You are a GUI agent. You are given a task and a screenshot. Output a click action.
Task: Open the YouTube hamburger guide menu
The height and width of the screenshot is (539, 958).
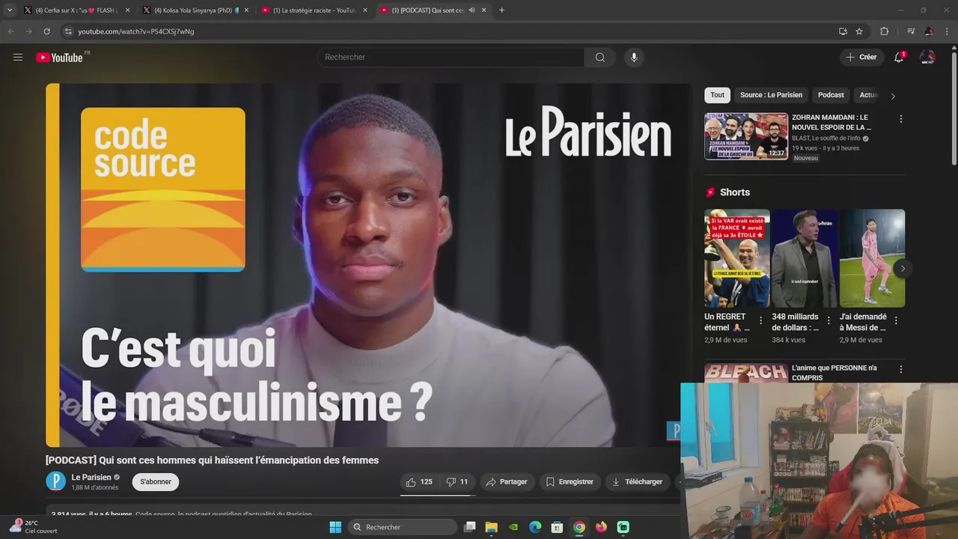click(x=18, y=57)
